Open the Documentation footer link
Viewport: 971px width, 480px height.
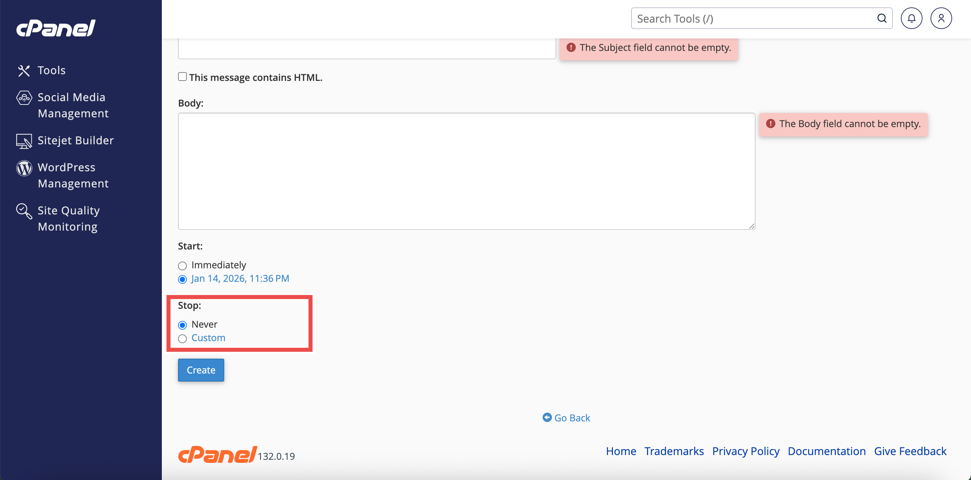[826, 451]
